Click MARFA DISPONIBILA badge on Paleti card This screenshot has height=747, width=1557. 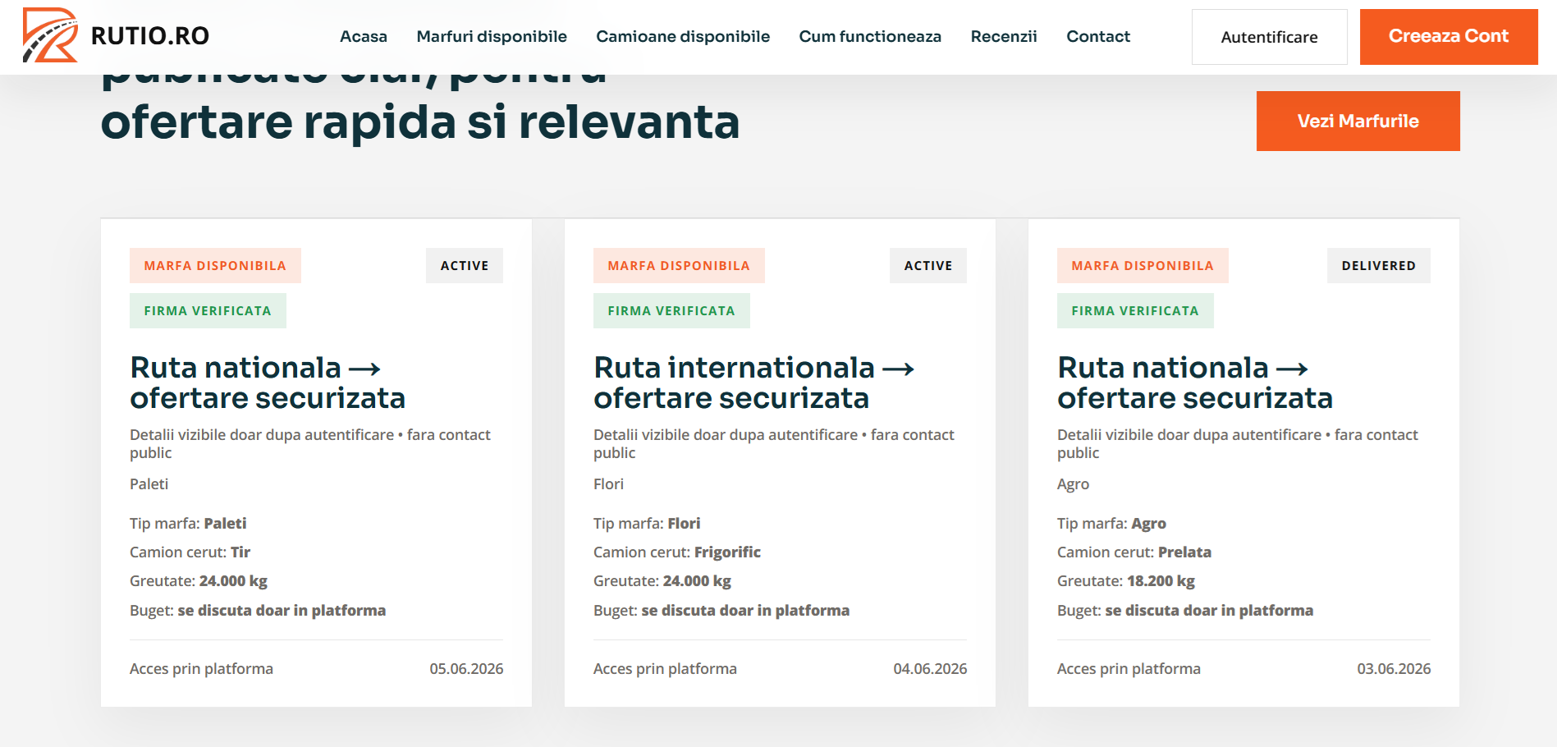click(215, 265)
